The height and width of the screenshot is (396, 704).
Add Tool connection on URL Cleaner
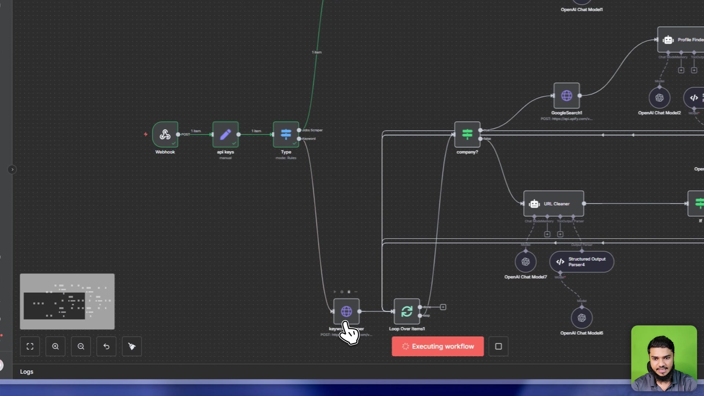560,234
